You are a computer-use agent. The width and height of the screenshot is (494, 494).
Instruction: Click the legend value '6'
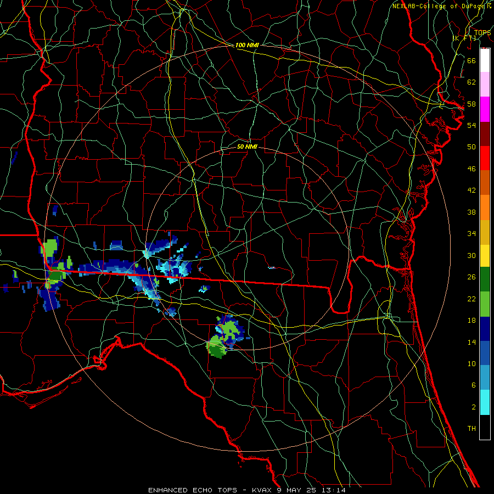click(474, 385)
